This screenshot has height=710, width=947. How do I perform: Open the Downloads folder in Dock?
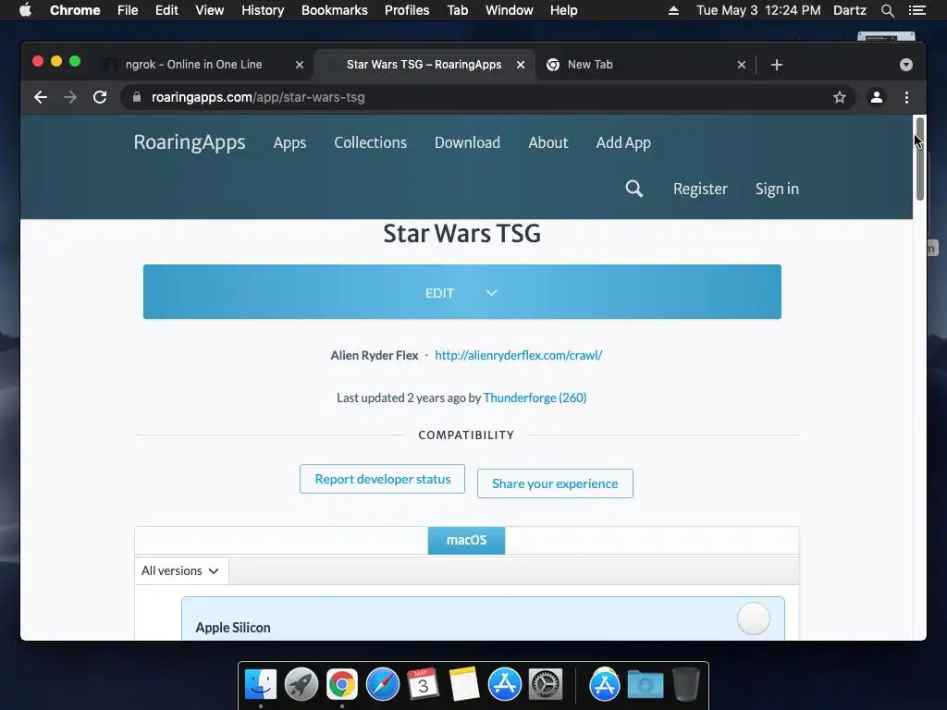point(645,685)
